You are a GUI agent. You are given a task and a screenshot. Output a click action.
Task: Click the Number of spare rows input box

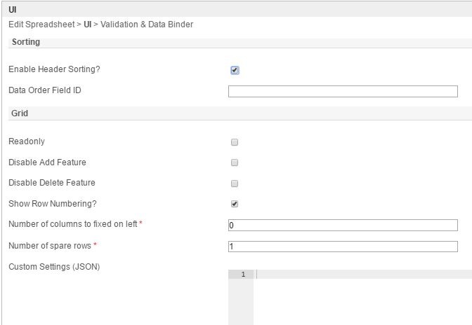point(343,247)
